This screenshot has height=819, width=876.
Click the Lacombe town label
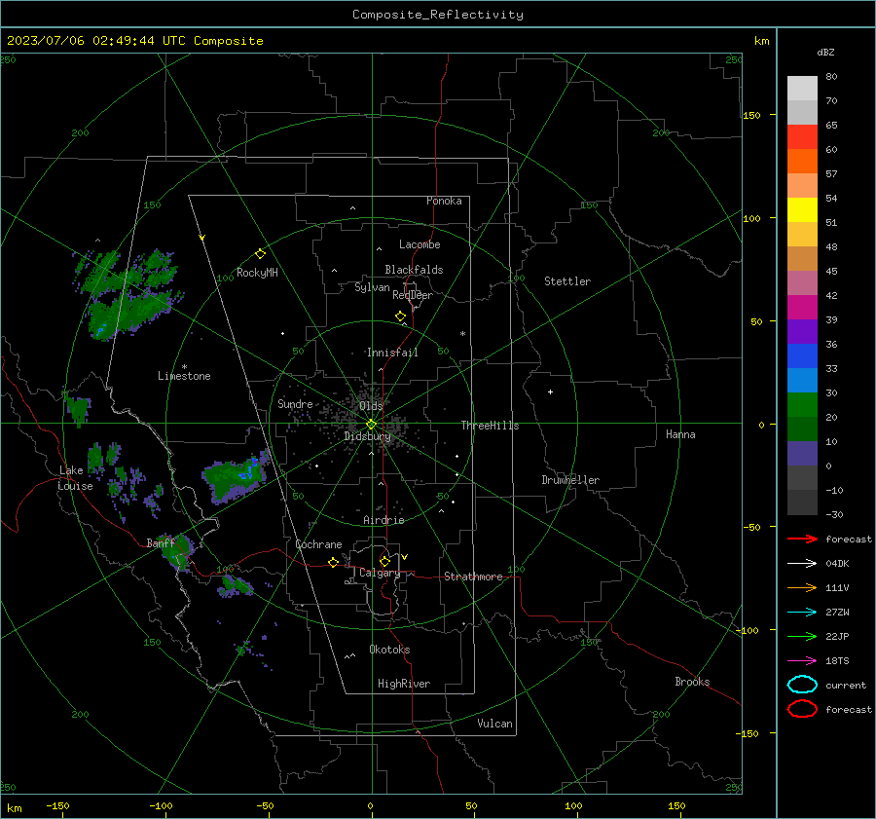pos(420,244)
